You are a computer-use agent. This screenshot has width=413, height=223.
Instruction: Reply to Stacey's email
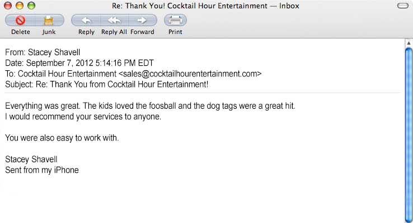86,21
